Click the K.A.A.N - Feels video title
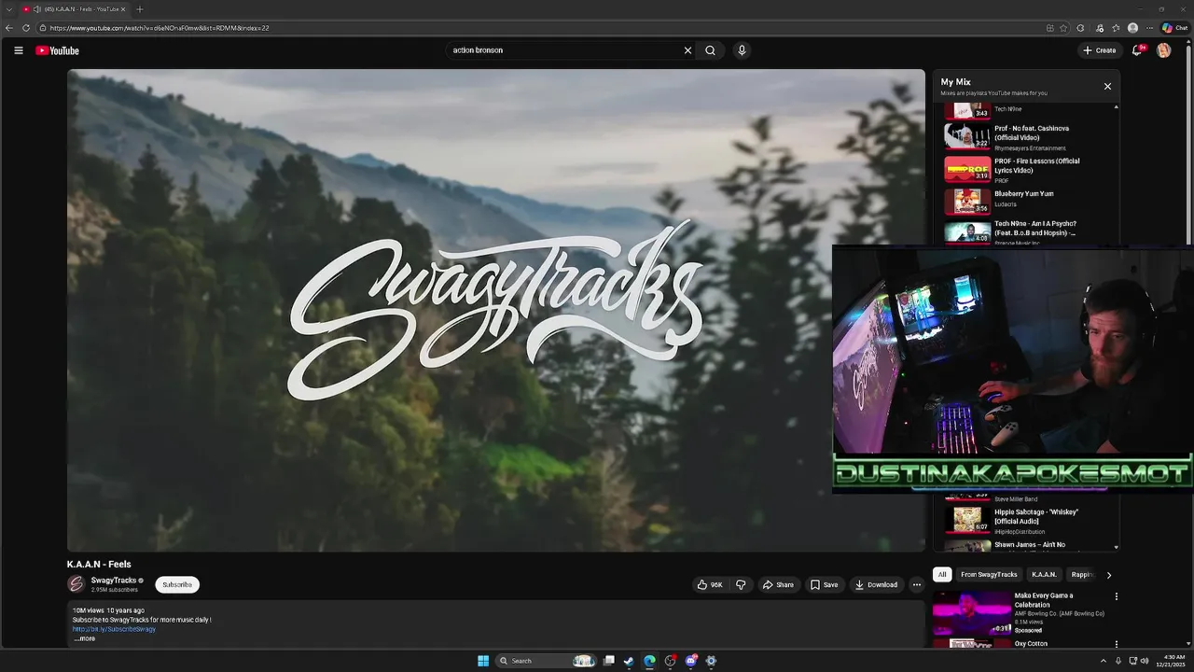The width and height of the screenshot is (1194, 672). coord(99,565)
